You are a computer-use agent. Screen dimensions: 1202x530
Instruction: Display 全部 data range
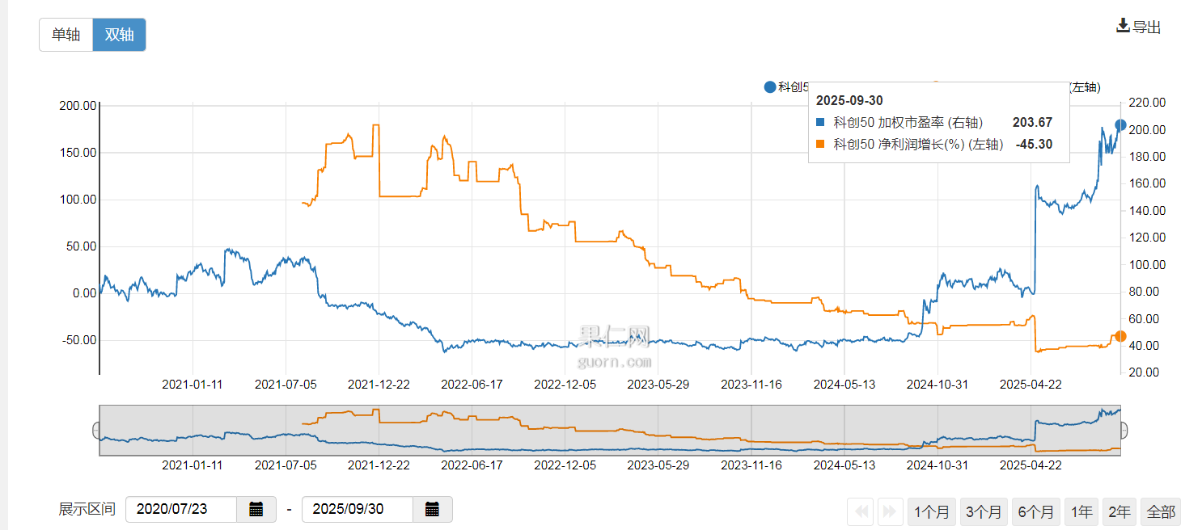pyautogui.click(x=1161, y=511)
